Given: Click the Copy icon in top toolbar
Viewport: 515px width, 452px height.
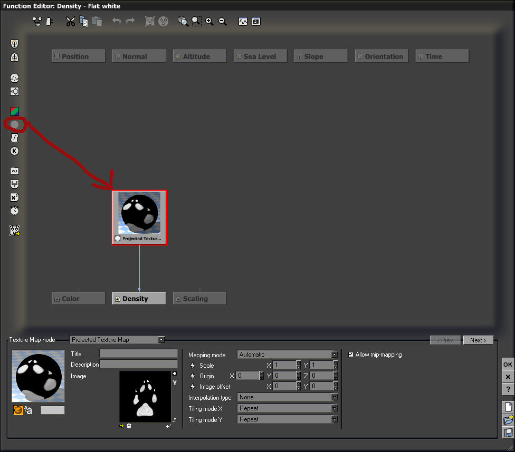Looking at the screenshot, I should 84,22.
